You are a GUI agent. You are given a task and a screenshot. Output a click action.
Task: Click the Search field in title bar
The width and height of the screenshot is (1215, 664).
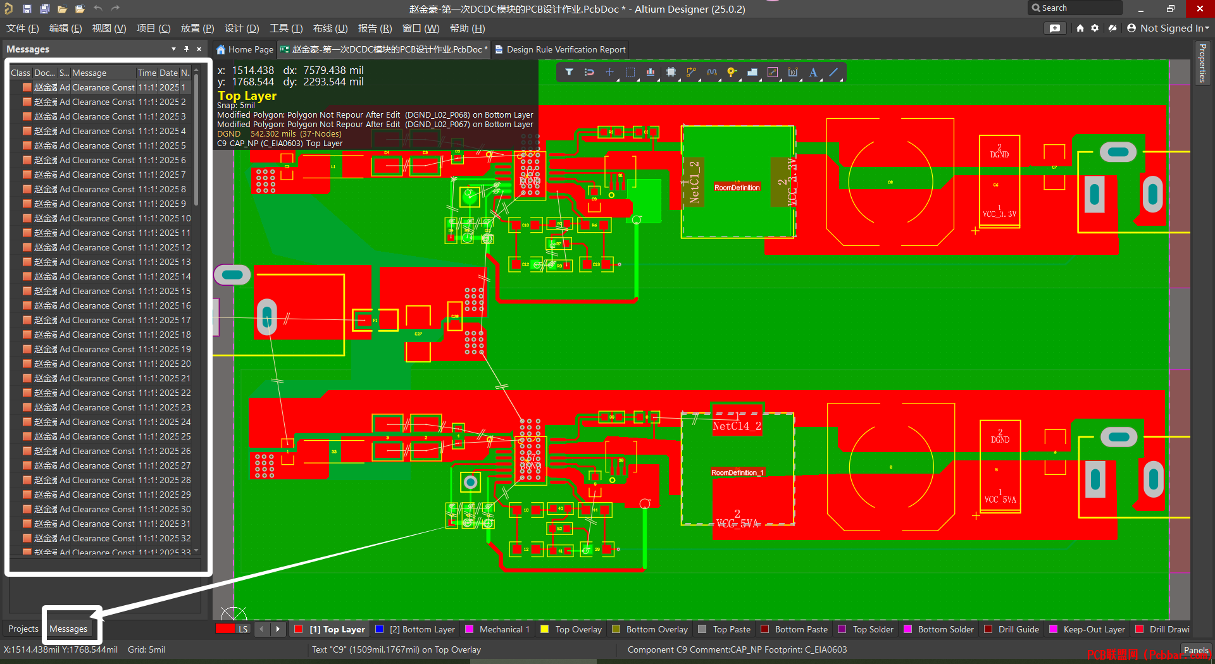(x=1075, y=8)
